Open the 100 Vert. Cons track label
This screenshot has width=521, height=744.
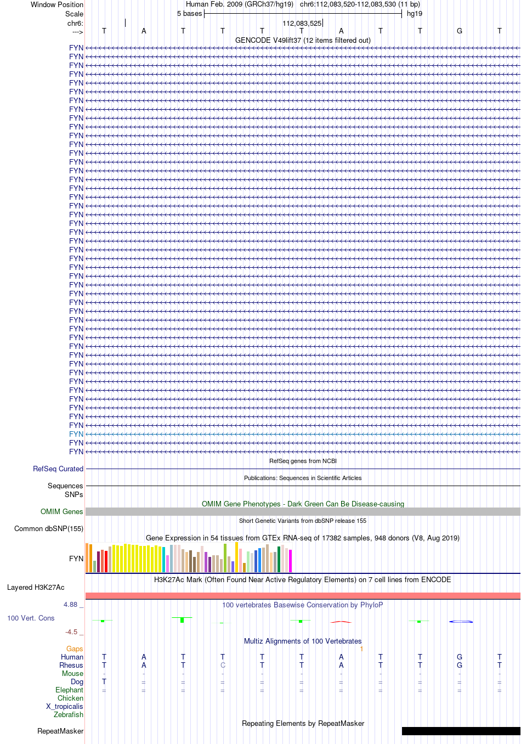(31, 618)
